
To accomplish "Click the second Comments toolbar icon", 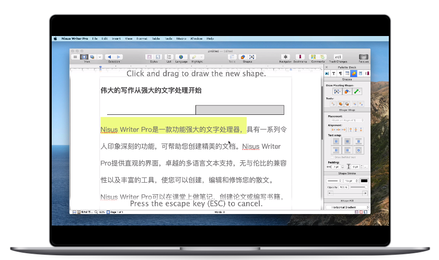I will click(322, 57).
